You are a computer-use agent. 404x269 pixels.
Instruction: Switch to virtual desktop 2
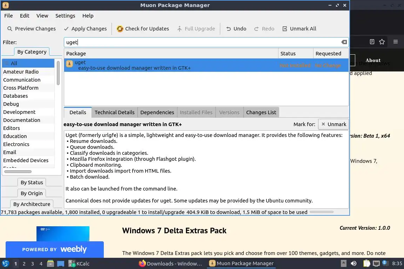pos(24,264)
